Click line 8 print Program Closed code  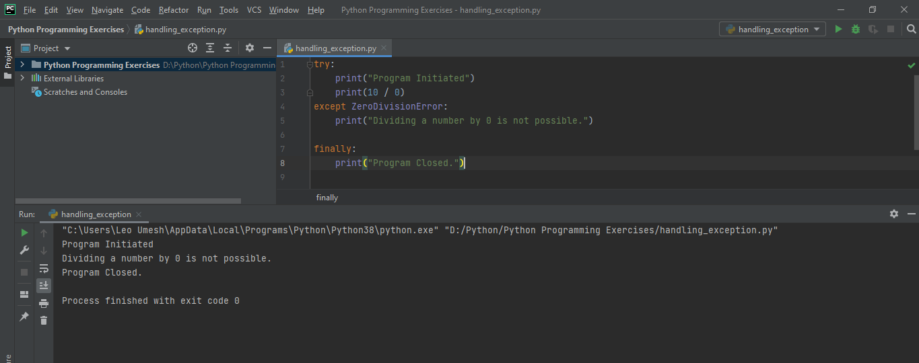click(400, 163)
